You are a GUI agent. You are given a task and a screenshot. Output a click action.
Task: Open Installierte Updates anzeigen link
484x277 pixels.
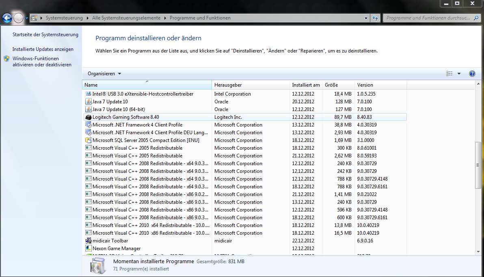pos(43,49)
